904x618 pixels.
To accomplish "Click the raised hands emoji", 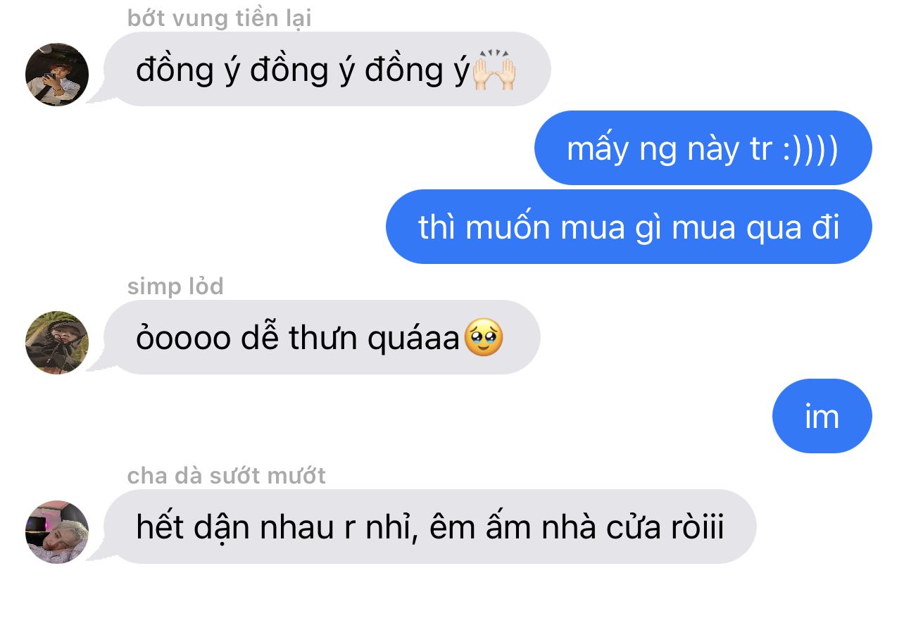I will pyautogui.click(x=494, y=70).
